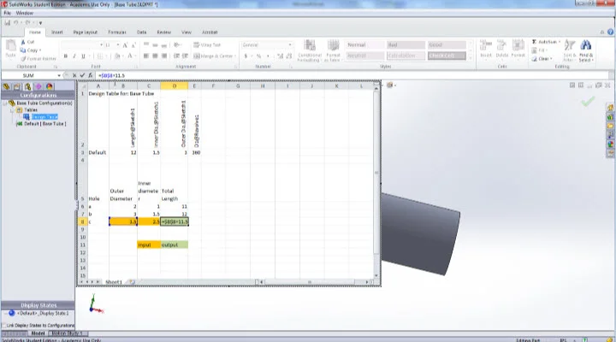Open the font size dropdown
The image size is (616, 342).
tap(118, 44)
